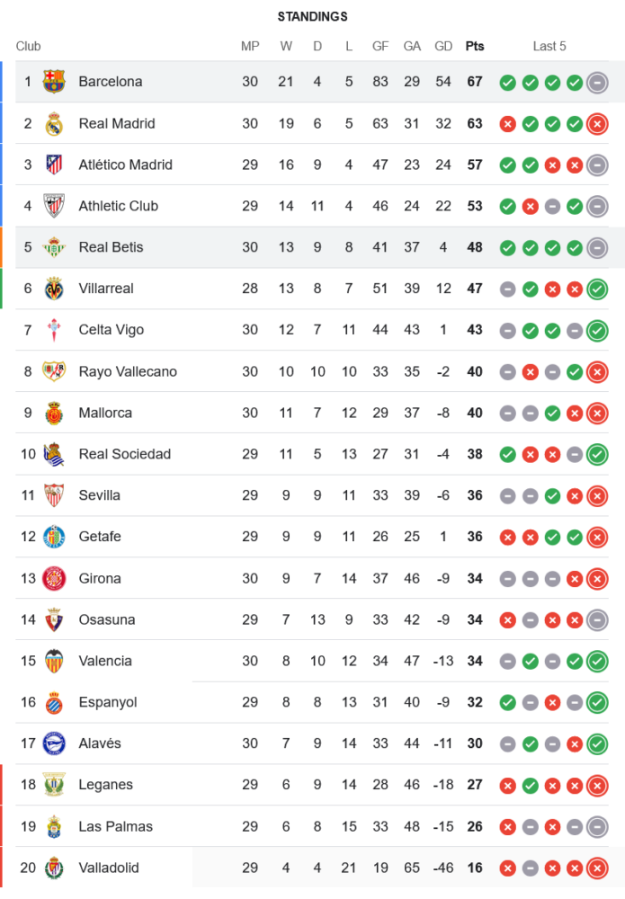625x899 pixels.
Task: Click the GD column header
Action: click(443, 46)
